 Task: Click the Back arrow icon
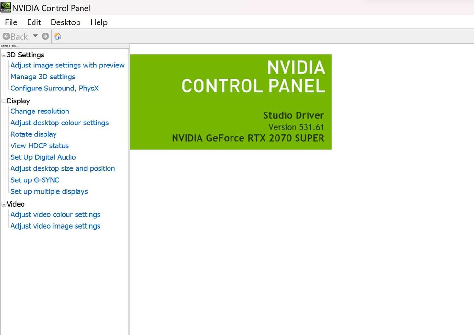tap(6, 36)
